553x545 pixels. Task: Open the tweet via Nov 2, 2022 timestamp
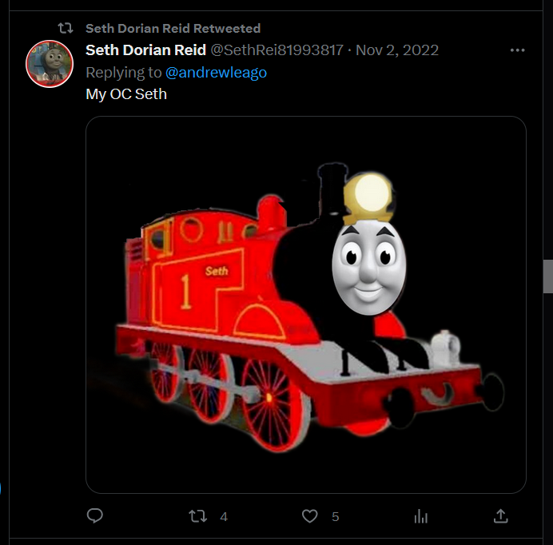396,50
